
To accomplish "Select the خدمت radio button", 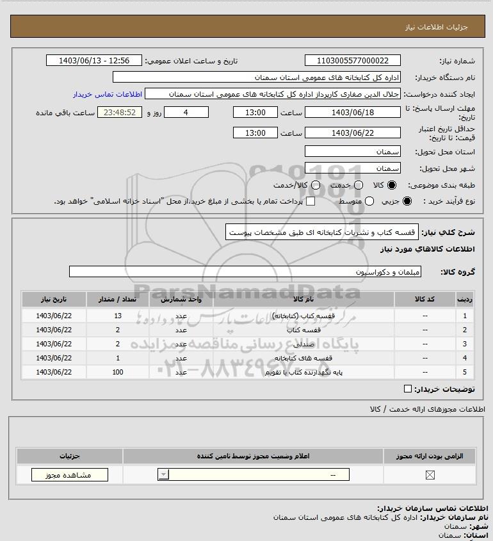I will (x=359, y=185).
